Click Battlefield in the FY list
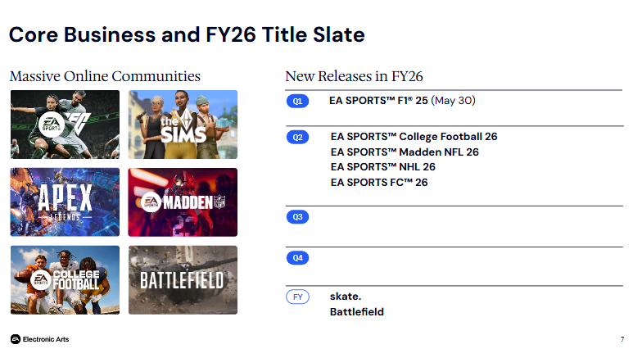 point(357,312)
